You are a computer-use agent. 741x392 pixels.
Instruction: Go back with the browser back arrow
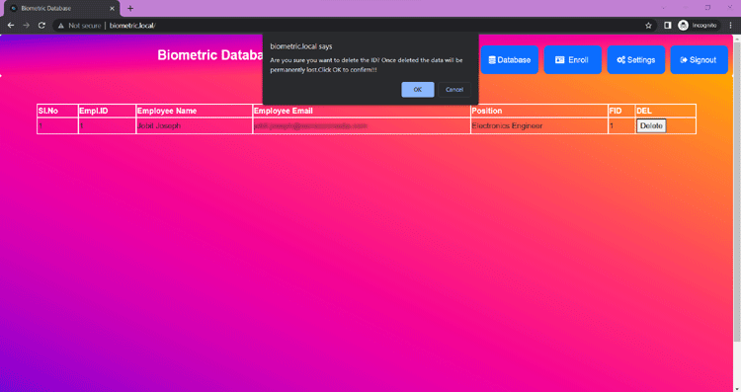point(11,26)
